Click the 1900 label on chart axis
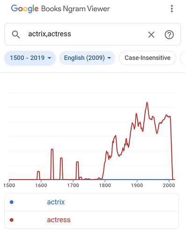 click(x=137, y=185)
